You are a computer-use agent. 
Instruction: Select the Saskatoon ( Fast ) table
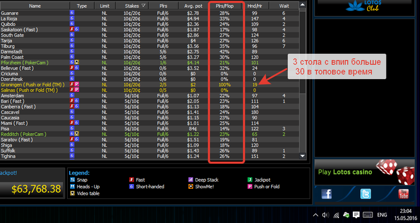tap(149, 30)
